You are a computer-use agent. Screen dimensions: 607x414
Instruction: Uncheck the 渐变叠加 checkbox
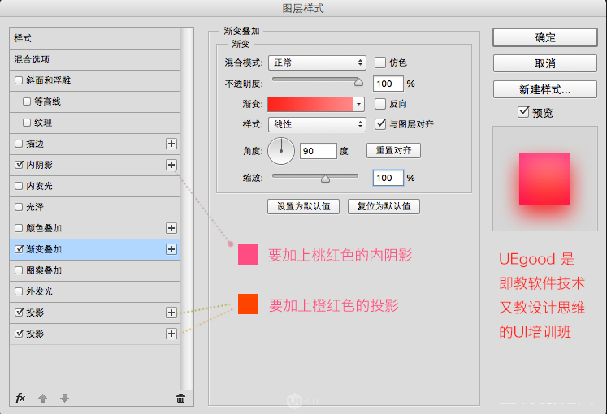click(x=19, y=249)
